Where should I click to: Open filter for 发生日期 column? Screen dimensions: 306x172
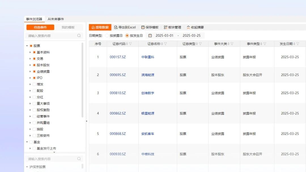pyautogui.click(x=298, y=44)
